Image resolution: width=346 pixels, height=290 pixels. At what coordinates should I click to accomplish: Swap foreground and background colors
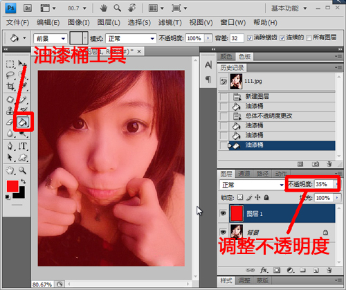click(x=23, y=181)
